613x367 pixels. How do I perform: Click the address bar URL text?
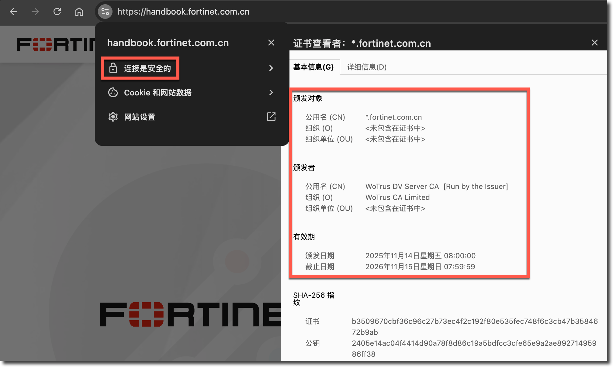point(183,12)
